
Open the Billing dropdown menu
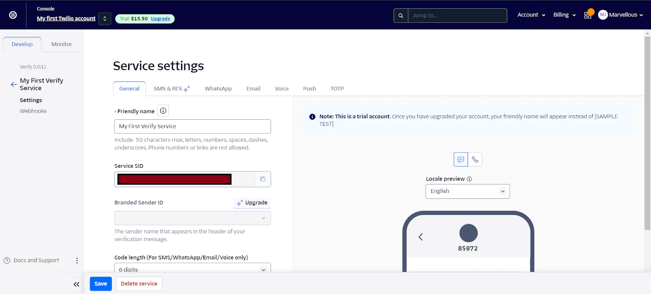[564, 15]
